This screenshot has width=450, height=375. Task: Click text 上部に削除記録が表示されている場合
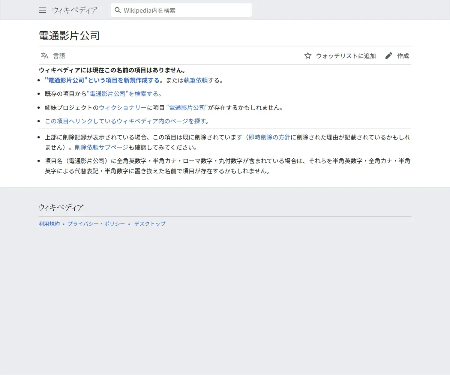(x=96, y=137)
